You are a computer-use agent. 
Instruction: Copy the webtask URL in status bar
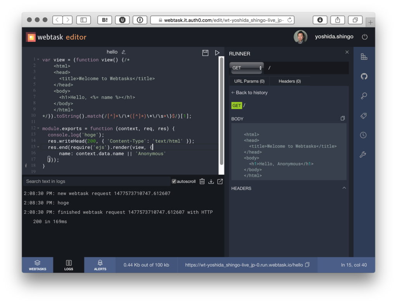307,265
